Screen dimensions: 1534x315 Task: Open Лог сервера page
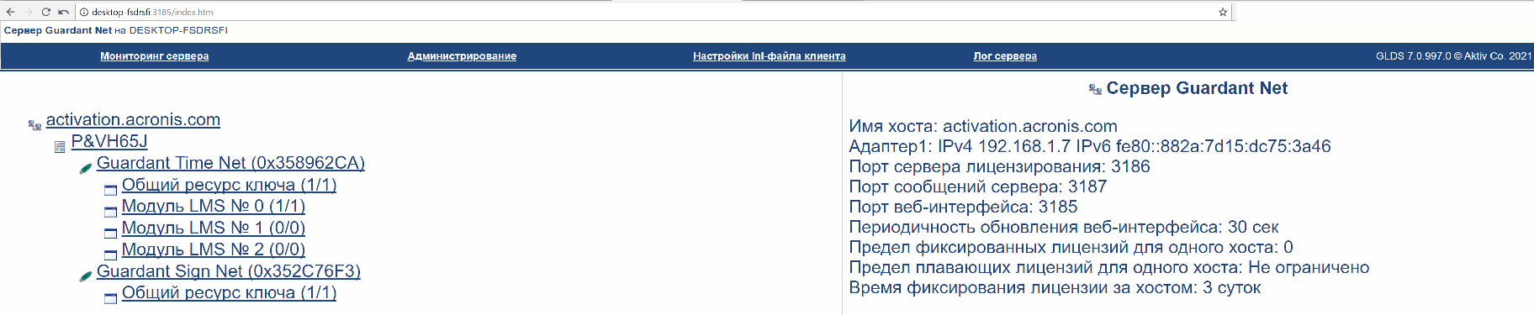coord(1005,56)
